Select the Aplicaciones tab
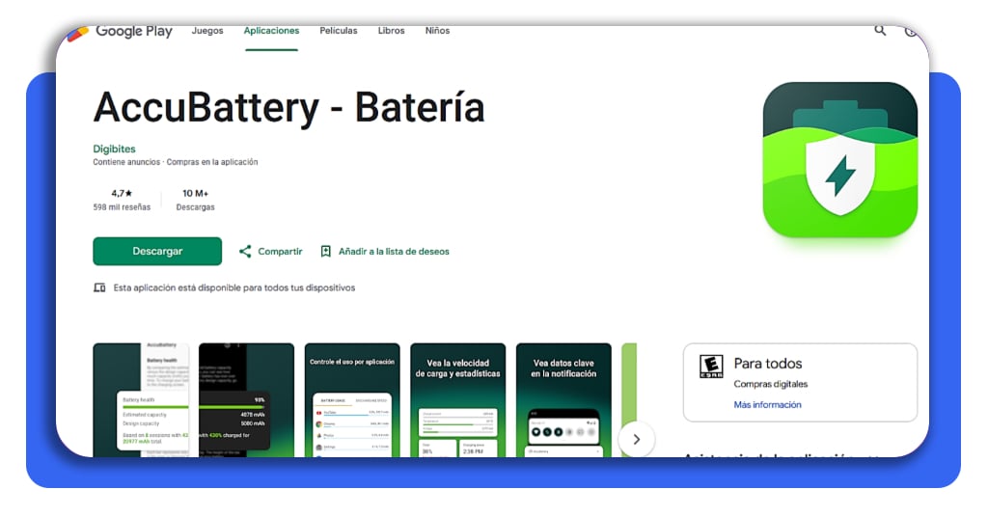The width and height of the screenshot is (988, 517). click(x=271, y=31)
